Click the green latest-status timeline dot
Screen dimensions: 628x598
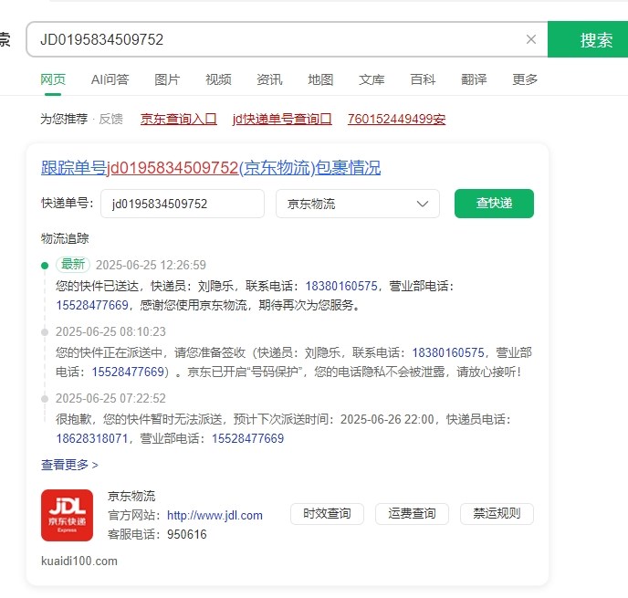[45, 265]
